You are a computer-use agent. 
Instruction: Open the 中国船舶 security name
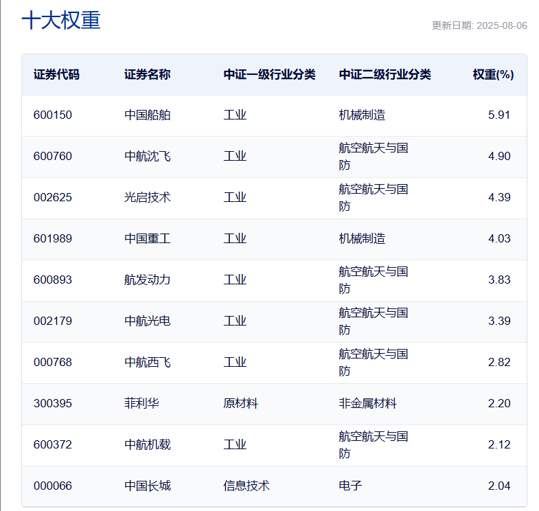[x=147, y=115]
